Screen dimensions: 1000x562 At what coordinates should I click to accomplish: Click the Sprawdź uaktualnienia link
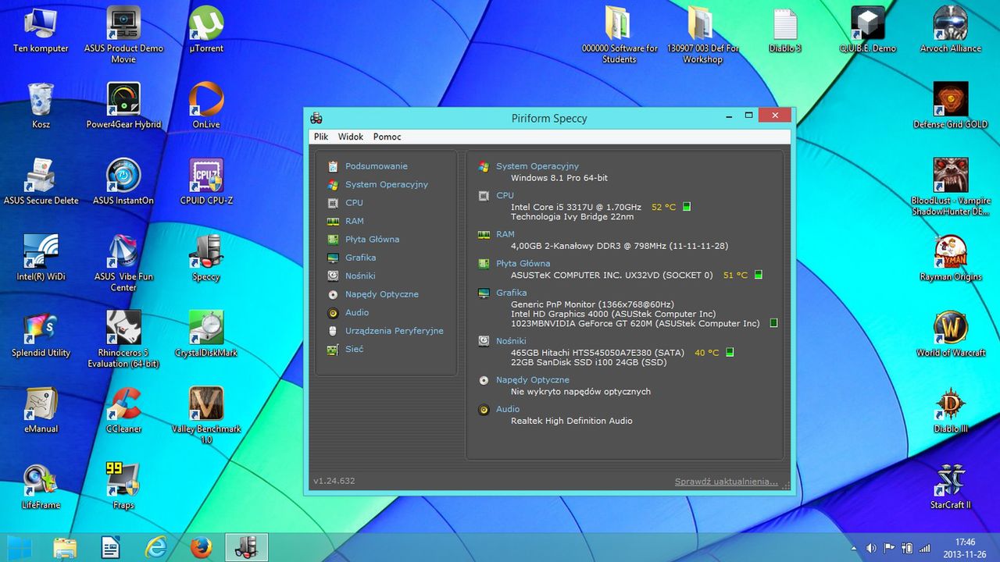(727, 482)
